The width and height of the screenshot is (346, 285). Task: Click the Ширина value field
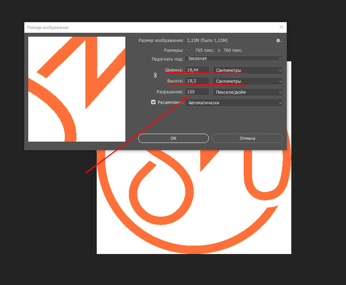pos(197,70)
